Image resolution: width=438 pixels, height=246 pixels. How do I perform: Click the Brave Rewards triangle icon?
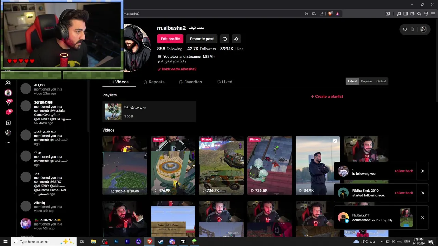coord(337,14)
